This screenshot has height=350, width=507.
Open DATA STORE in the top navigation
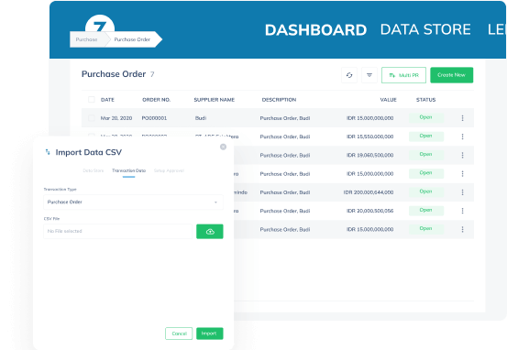tap(425, 29)
